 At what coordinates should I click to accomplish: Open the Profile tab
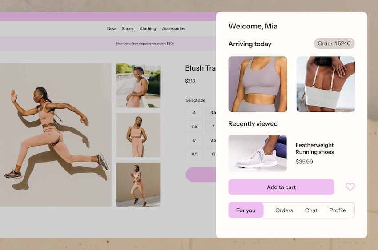(338, 210)
